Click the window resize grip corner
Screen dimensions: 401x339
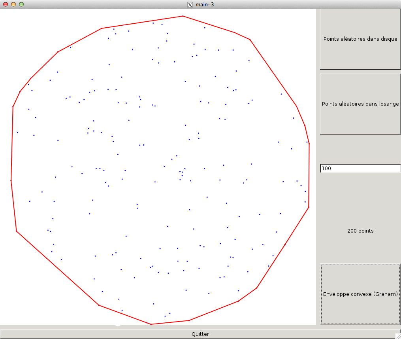[x=398, y=336]
